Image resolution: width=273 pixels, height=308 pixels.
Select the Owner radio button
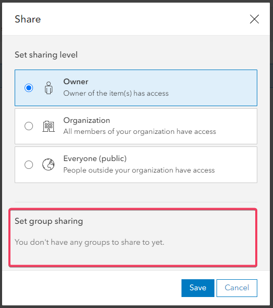(29, 88)
